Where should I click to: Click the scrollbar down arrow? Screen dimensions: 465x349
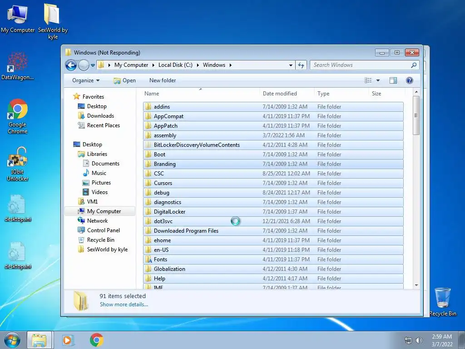pos(416,285)
